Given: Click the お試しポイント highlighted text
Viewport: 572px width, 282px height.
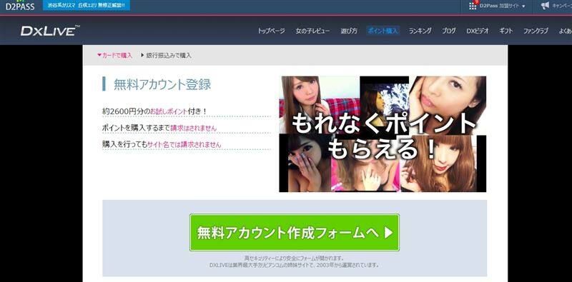Looking at the screenshot, I should pyautogui.click(x=169, y=111).
